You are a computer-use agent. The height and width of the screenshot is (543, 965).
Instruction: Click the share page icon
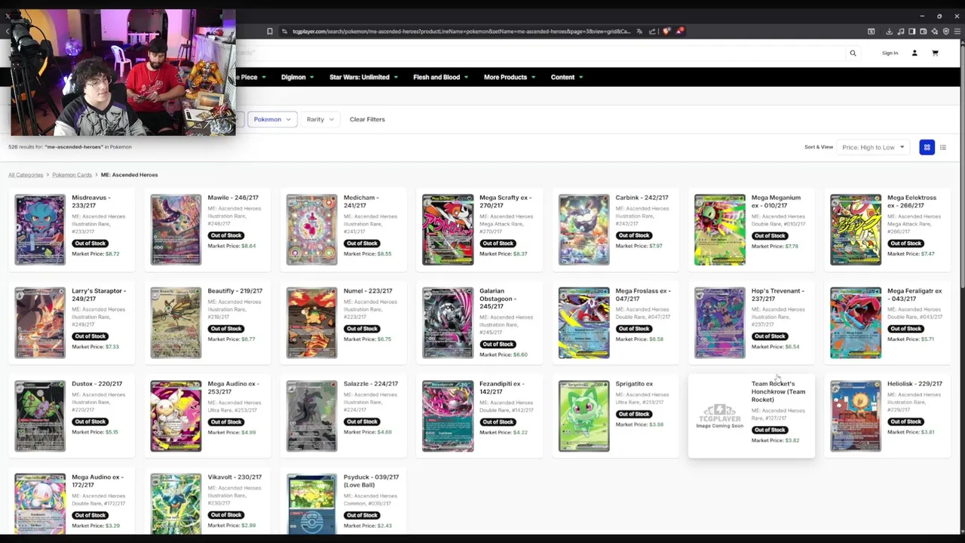tap(652, 32)
